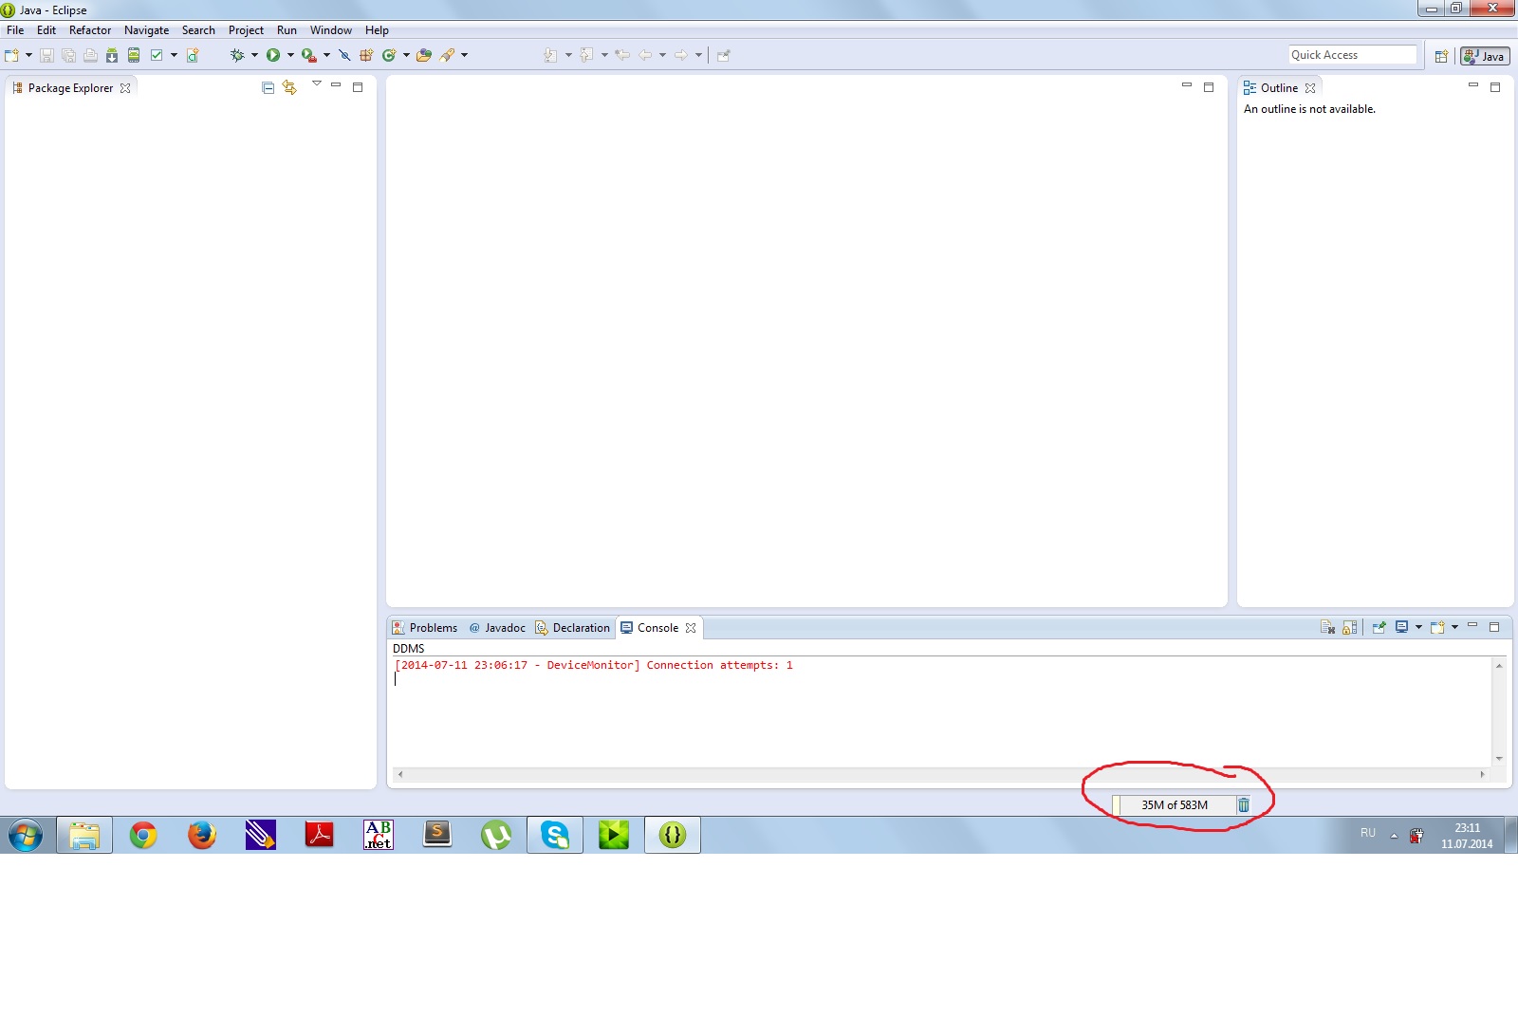Click the Console horizontal scrollbar track
The height and width of the screenshot is (1015, 1518).
click(x=941, y=774)
